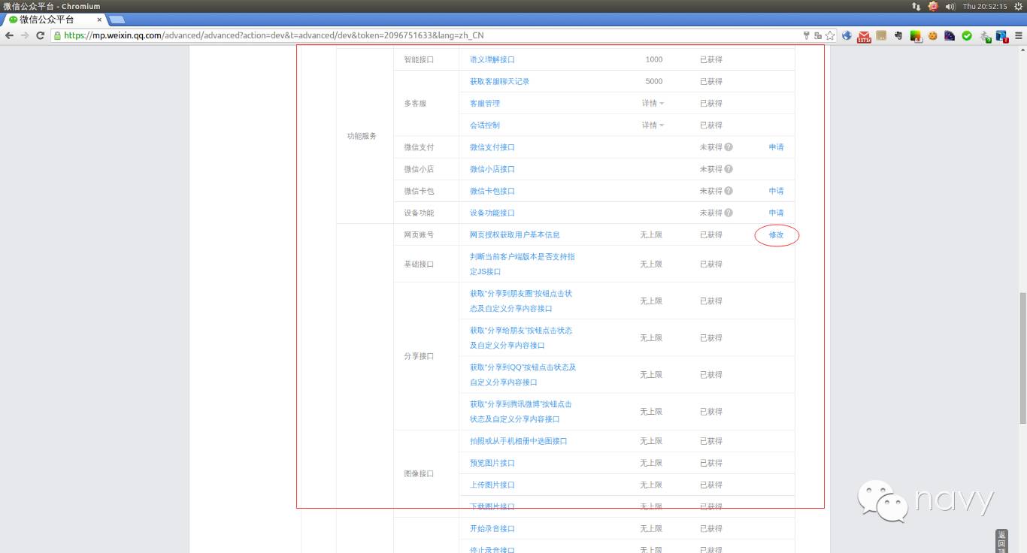Open the green-red color picker extension
The width and height of the screenshot is (1027, 553).
point(916,35)
